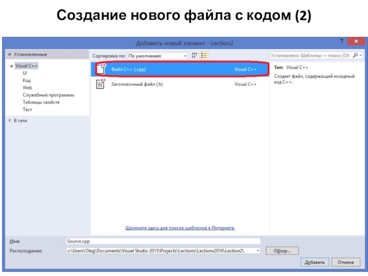The image size is (368, 276).
Task: Open the Расположение path dropdown arrow
Action: pyautogui.click(x=258, y=251)
